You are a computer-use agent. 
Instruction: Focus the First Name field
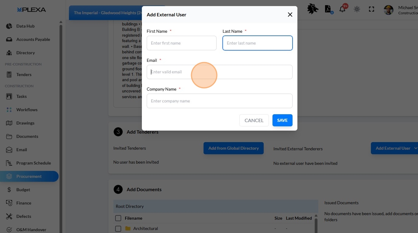181,43
